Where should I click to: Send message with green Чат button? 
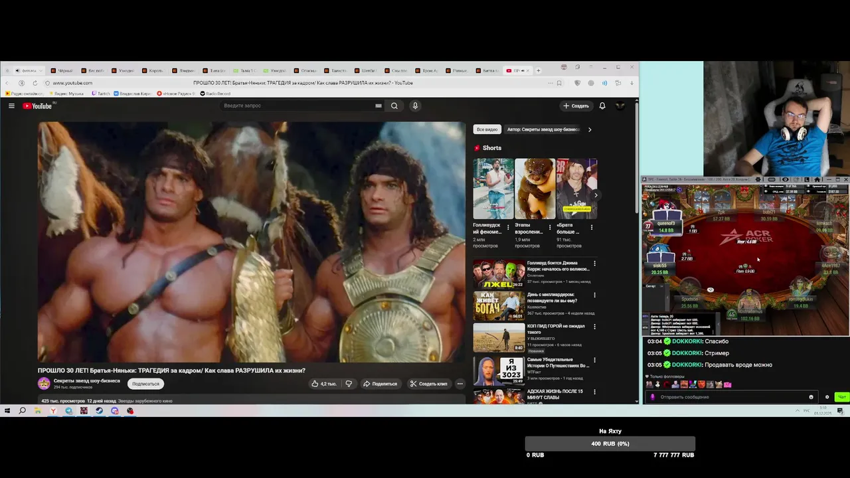click(841, 397)
